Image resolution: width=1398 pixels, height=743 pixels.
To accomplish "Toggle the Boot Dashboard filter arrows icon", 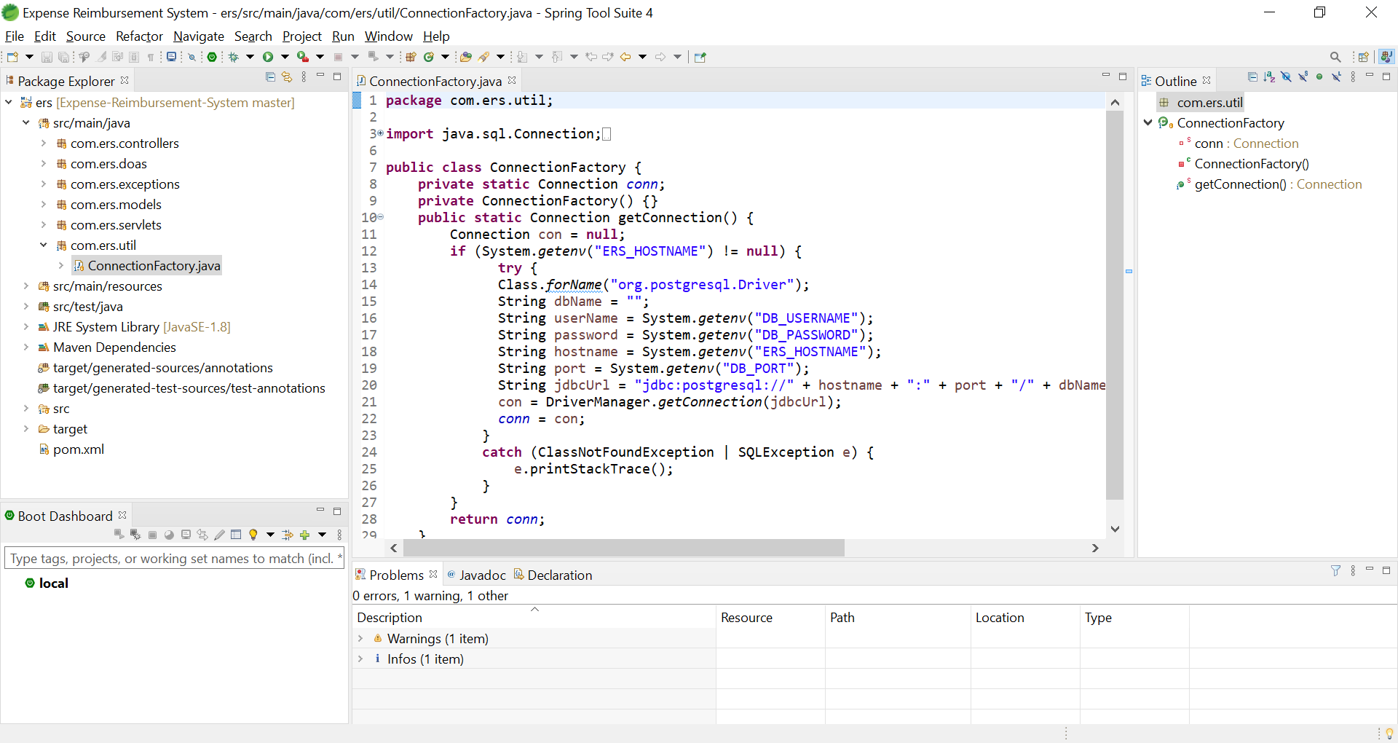I will tap(288, 535).
